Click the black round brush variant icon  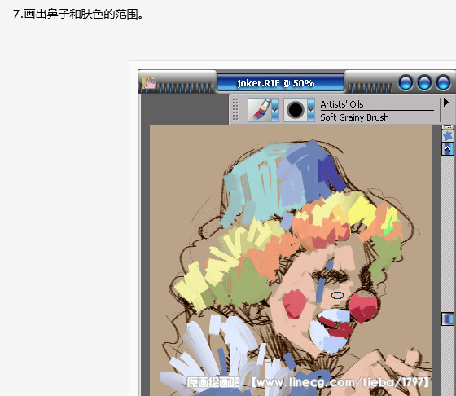pos(295,110)
